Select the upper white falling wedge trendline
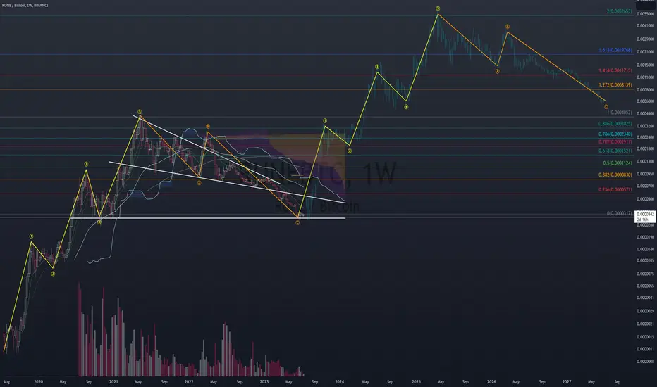 [x=207, y=149]
